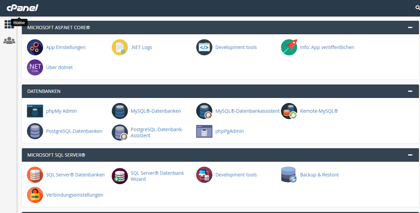Image resolution: width=420 pixels, height=213 pixels.
Task: Open the phpMy Admin link
Action: 62,111
